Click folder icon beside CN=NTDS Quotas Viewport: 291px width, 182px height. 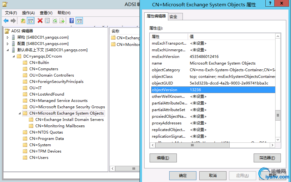coord(25,132)
